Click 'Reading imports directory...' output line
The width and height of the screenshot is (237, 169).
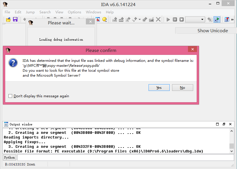click(36, 137)
